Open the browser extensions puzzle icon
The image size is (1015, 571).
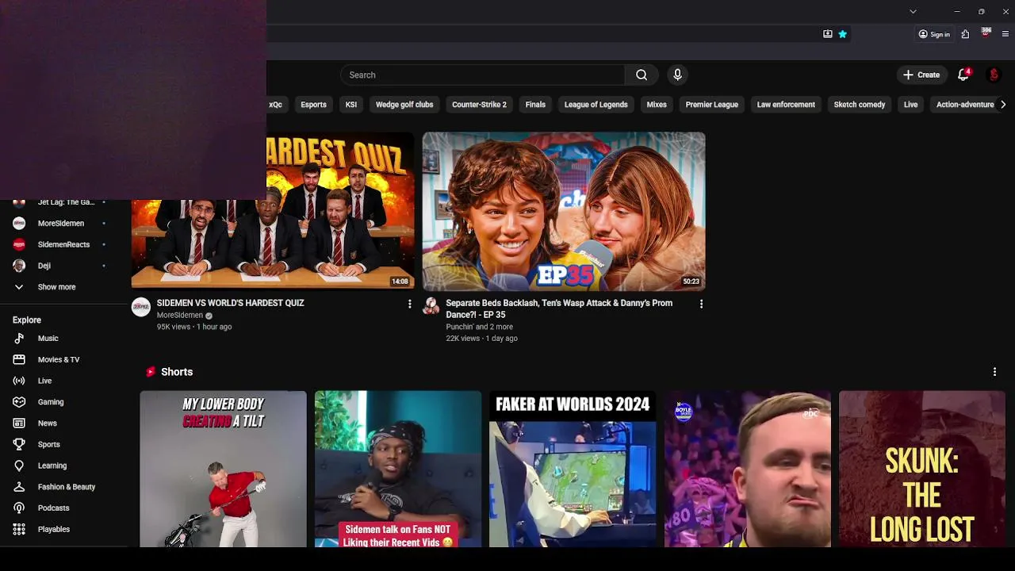click(965, 34)
